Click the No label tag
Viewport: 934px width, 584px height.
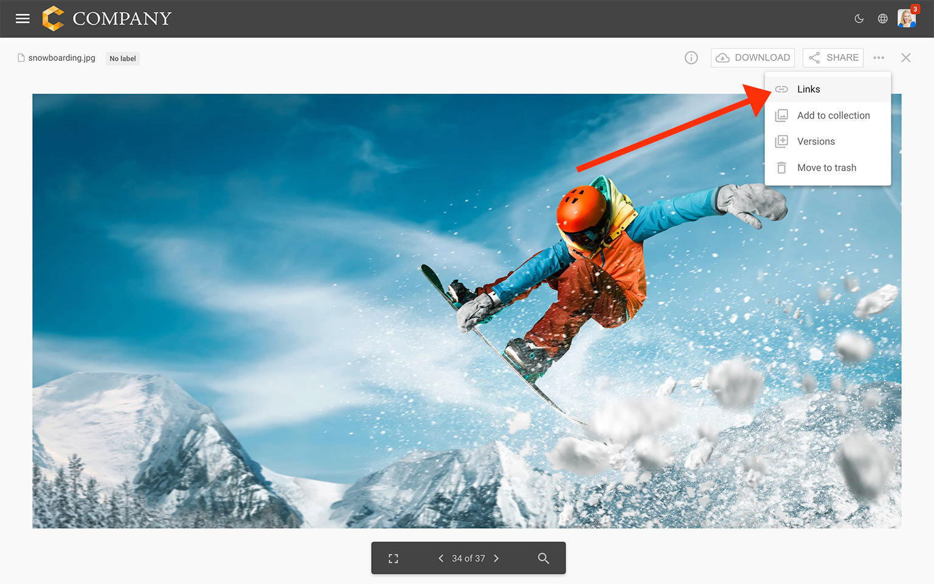[123, 58]
